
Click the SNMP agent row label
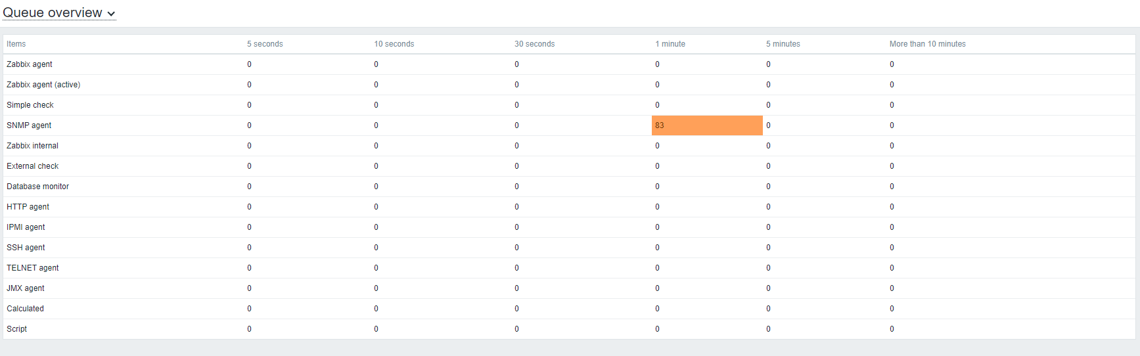point(29,125)
